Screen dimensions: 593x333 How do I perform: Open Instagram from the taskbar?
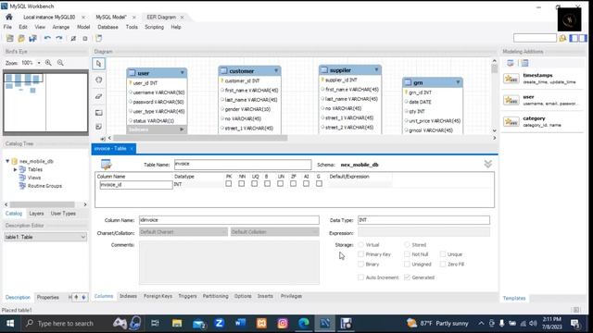[283, 323]
